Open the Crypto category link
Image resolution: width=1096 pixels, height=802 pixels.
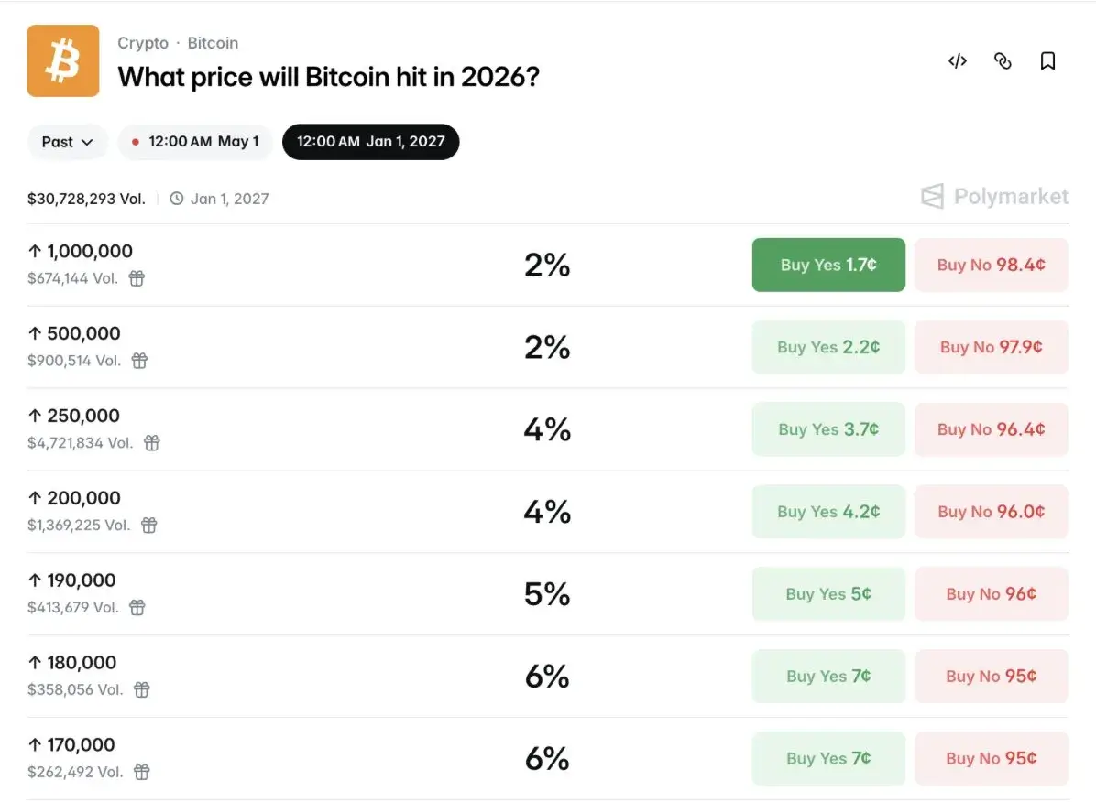click(143, 43)
